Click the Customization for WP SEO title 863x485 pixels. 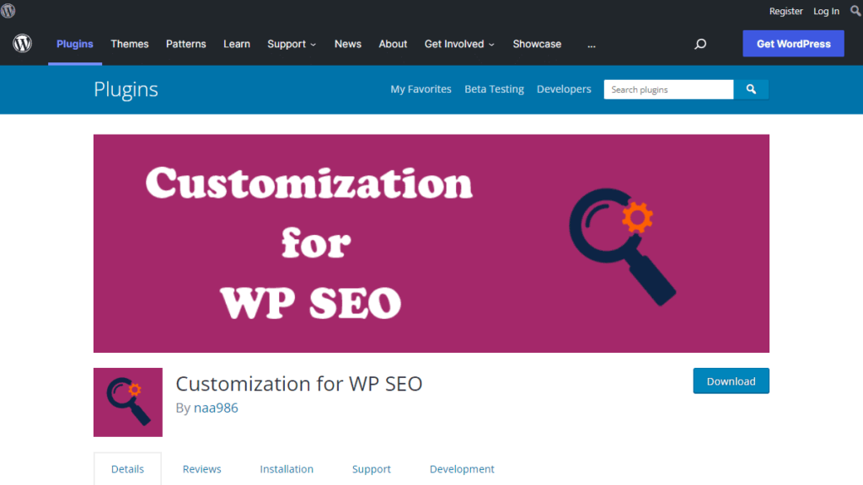tap(299, 383)
